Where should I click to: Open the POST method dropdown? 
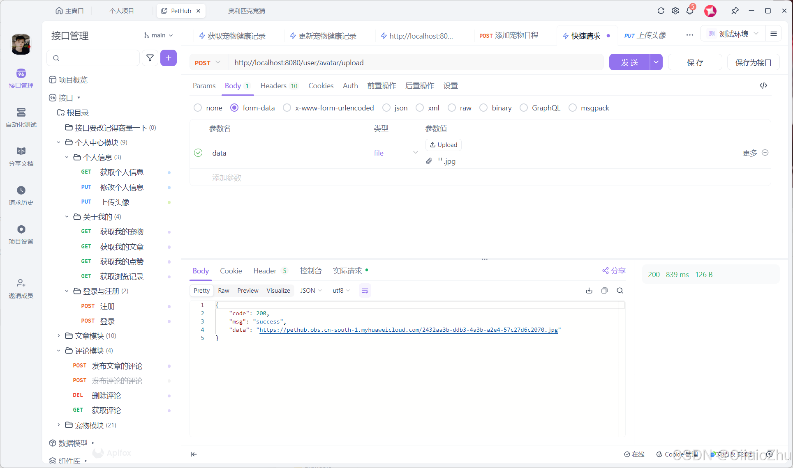coord(208,62)
